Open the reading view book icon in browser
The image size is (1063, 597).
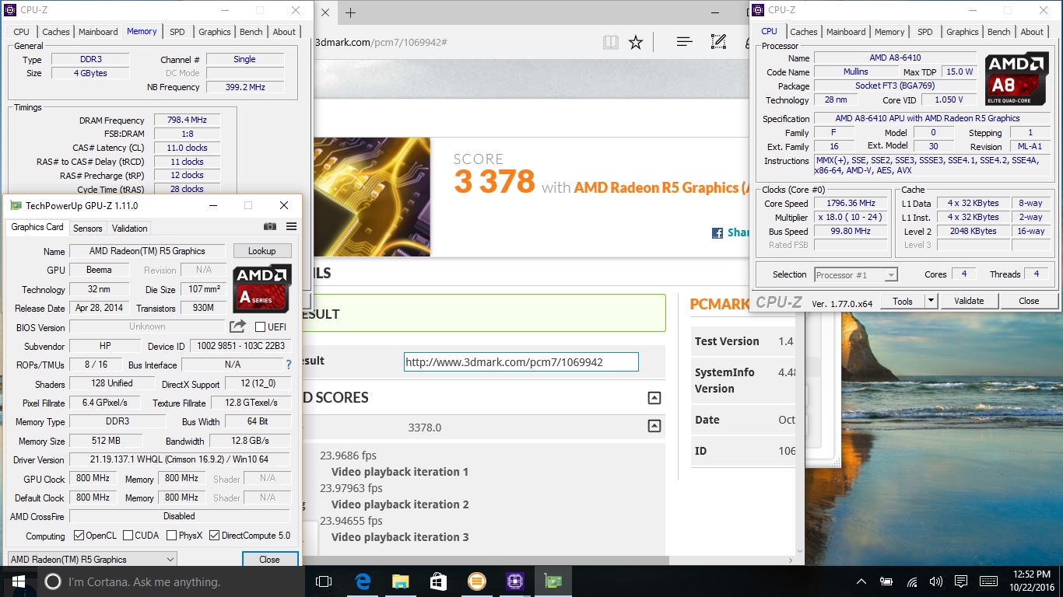[x=611, y=42]
